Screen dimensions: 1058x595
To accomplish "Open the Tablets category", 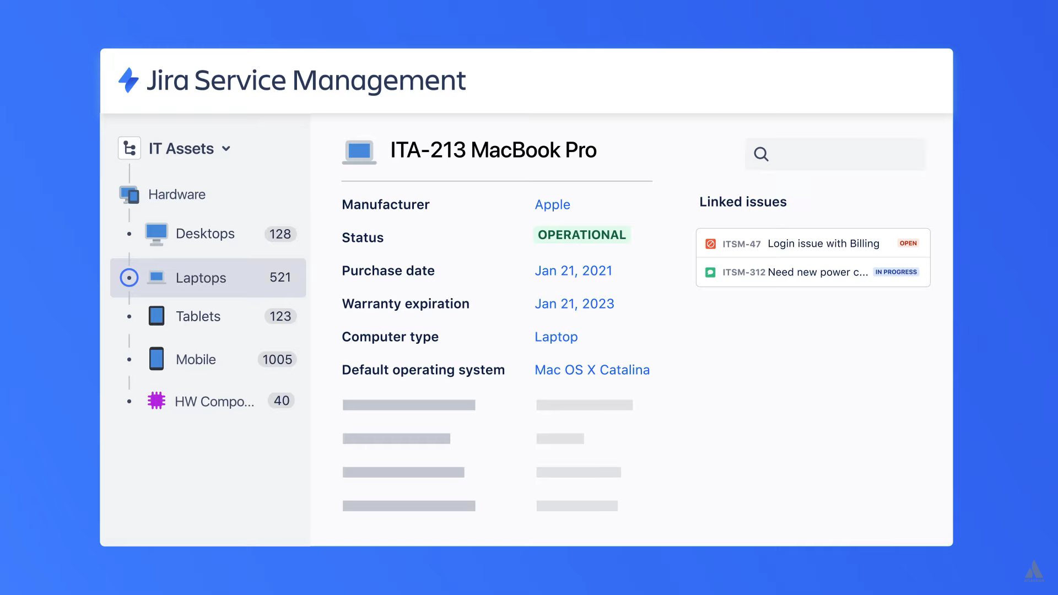I will coord(198,316).
